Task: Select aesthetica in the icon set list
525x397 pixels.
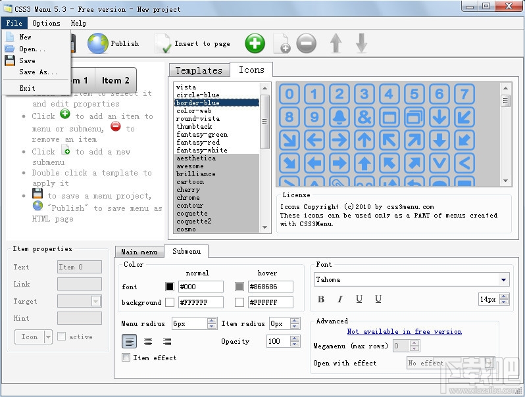Action: pos(216,158)
